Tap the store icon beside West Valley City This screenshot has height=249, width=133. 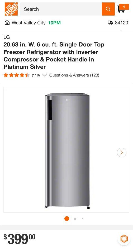click(x=7, y=23)
